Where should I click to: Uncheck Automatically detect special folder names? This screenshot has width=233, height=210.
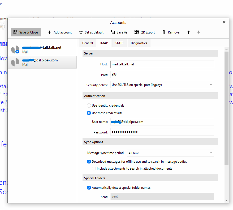[89, 188]
